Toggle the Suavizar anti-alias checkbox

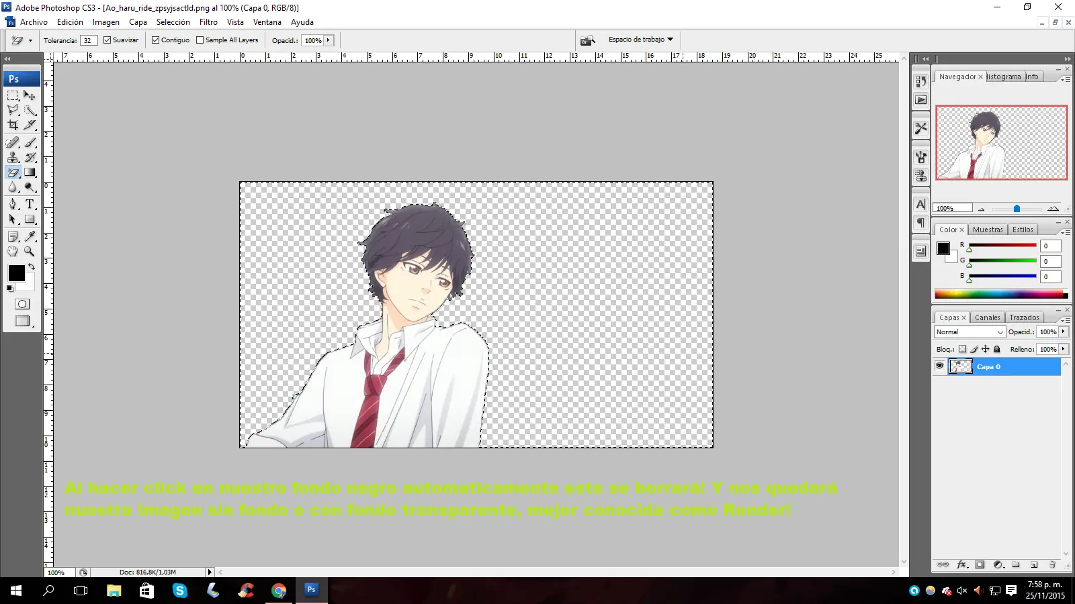[x=107, y=40]
